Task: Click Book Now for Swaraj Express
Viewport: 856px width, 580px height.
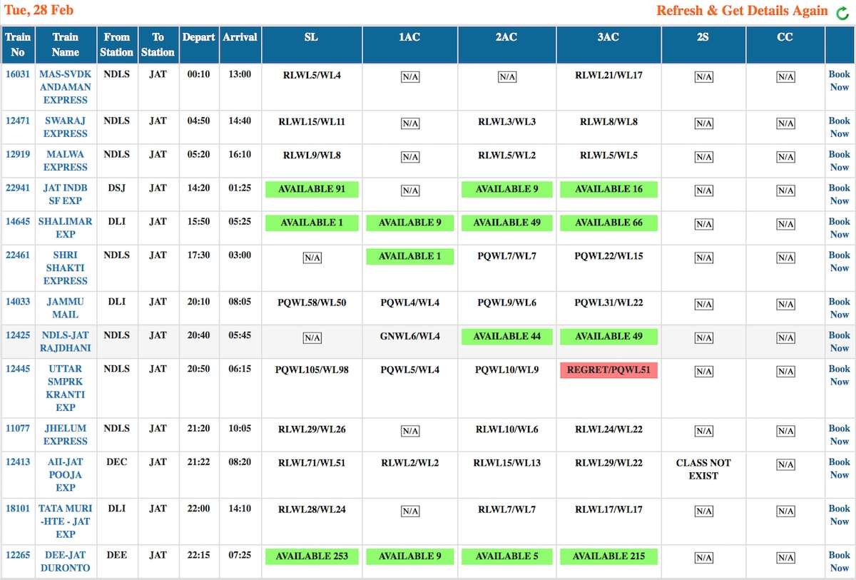Action: [839, 127]
